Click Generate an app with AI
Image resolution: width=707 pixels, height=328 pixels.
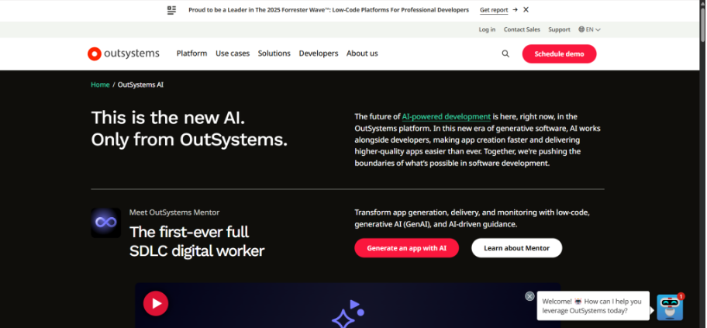coord(407,248)
